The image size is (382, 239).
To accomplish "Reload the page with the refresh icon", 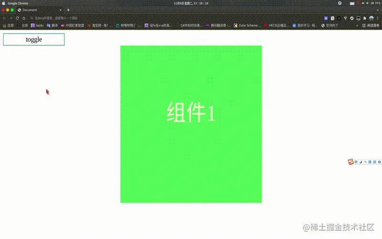I will point(17,18).
